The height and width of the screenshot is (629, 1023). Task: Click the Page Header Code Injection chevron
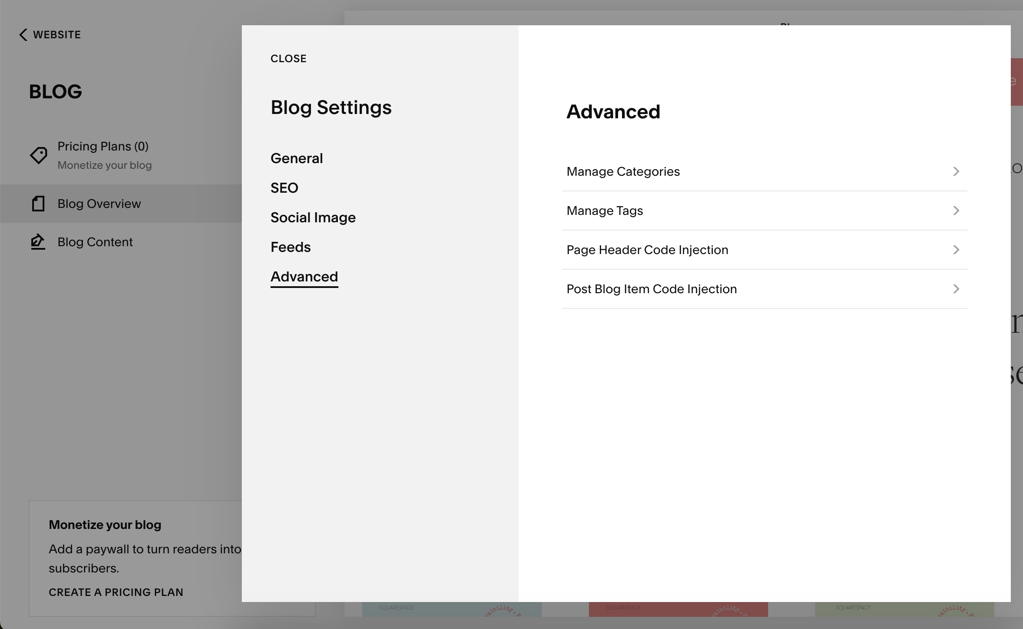(x=956, y=250)
